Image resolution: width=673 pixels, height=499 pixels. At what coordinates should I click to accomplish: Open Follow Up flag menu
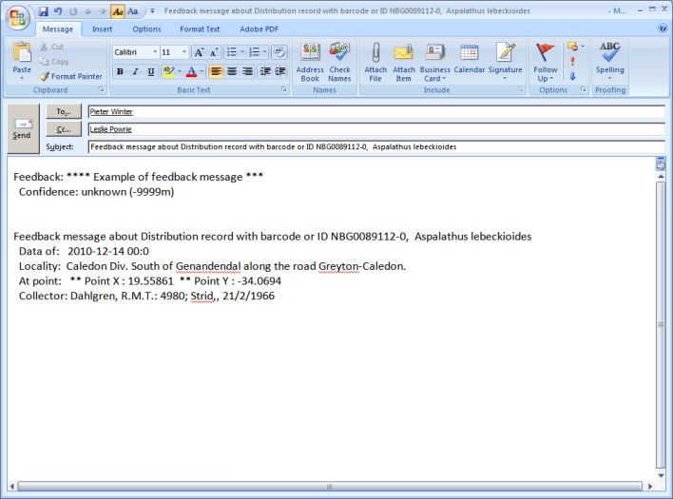pos(545,62)
